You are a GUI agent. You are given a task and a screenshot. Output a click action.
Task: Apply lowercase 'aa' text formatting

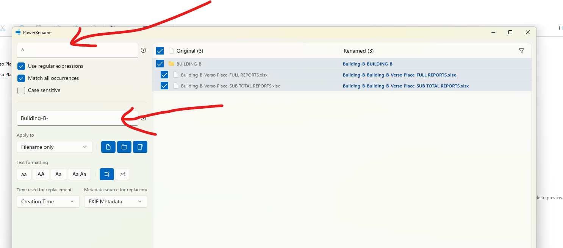click(24, 174)
